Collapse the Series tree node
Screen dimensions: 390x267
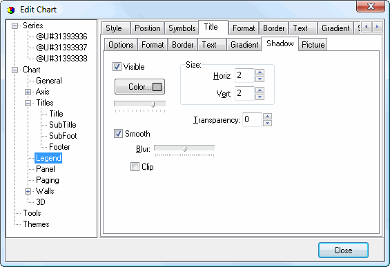15,26
